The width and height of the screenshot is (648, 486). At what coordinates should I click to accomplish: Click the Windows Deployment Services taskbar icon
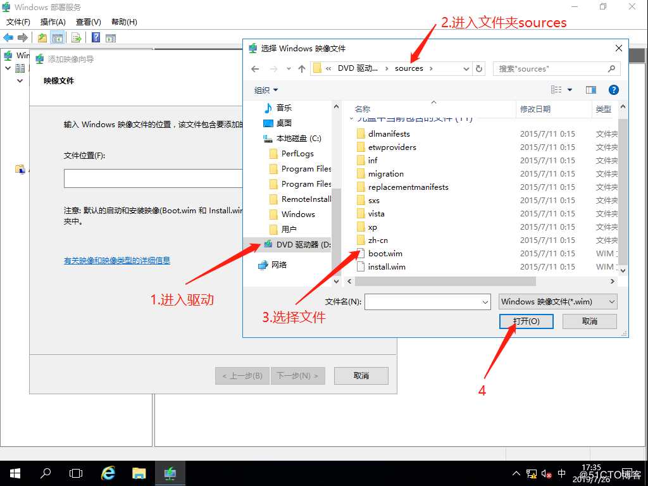[170, 473]
